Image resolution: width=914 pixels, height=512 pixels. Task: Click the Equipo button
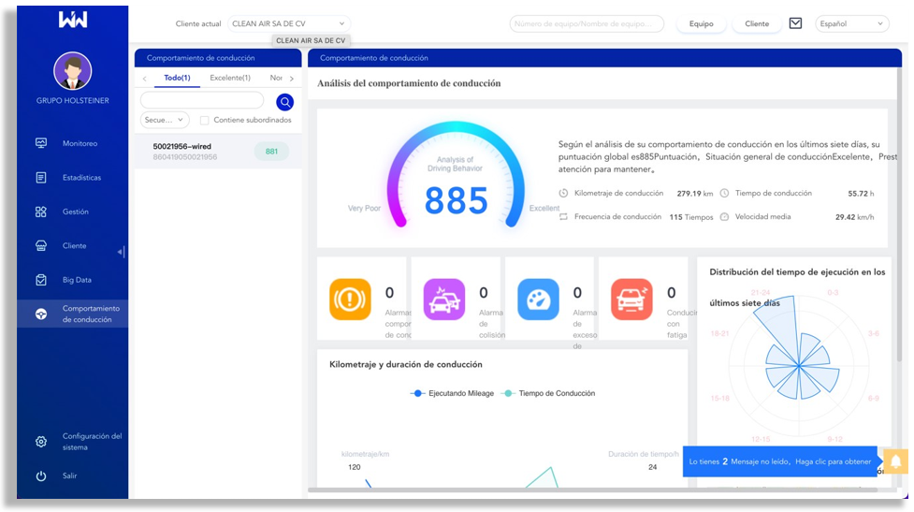tap(701, 23)
